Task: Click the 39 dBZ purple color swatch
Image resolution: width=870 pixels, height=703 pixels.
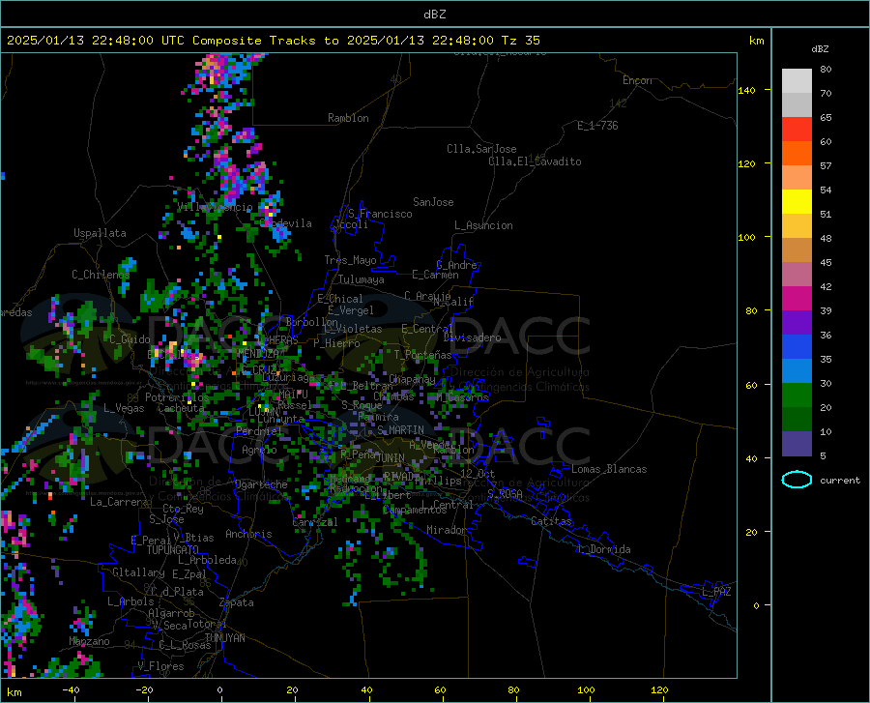Action: [x=797, y=322]
